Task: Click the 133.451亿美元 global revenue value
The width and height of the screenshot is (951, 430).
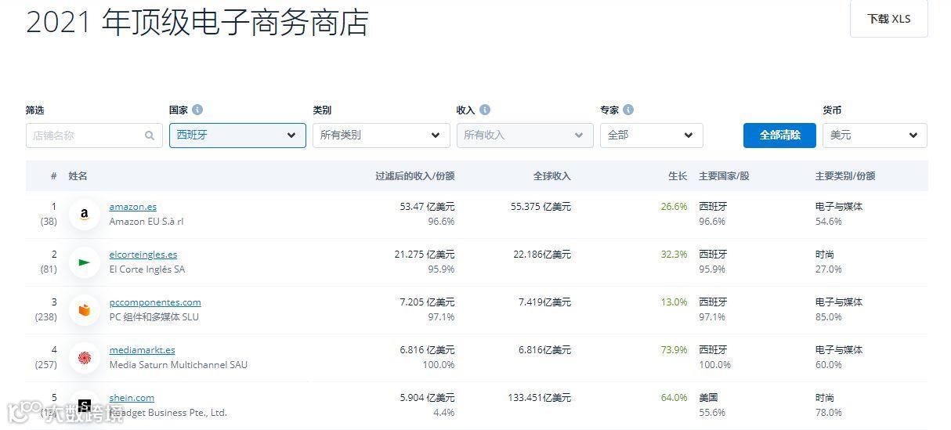Action: [x=540, y=398]
